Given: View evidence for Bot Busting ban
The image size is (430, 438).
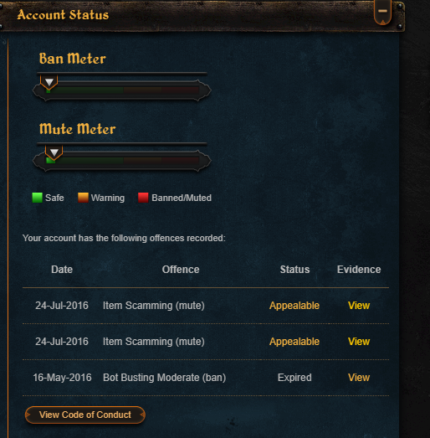Looking at the screenshot, I should coord(359,378).
